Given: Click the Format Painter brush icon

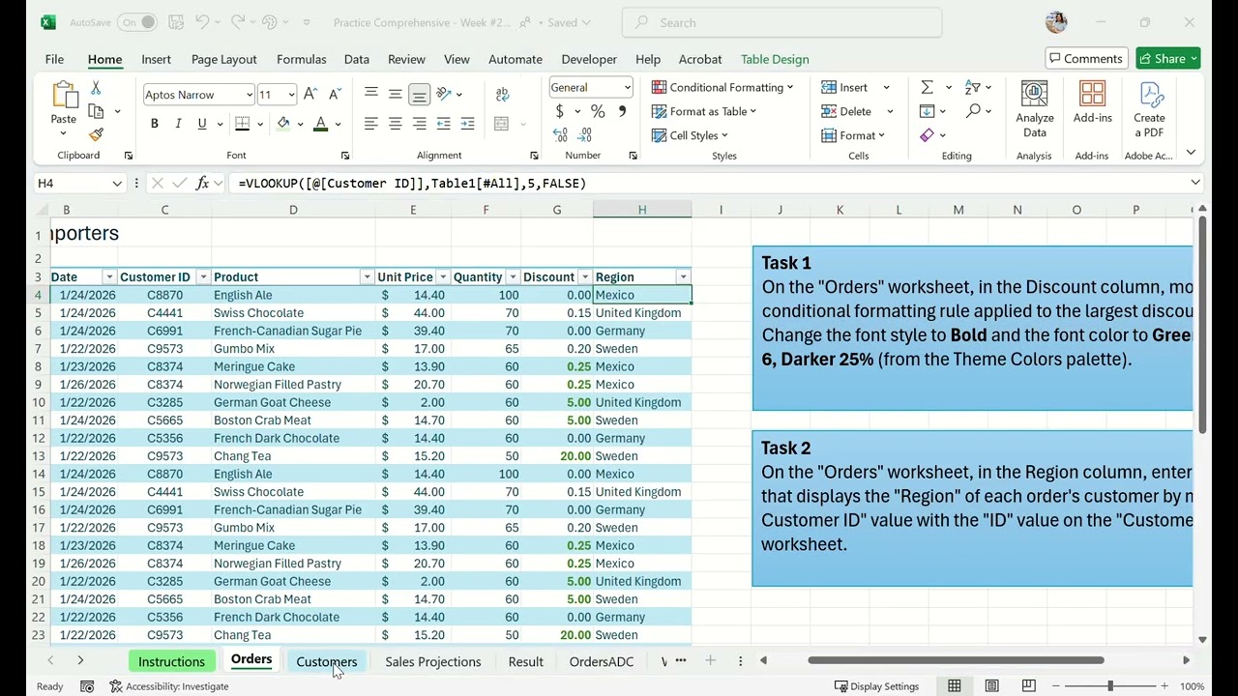Looking at the screenshot, I should click(x=96, y=135).
